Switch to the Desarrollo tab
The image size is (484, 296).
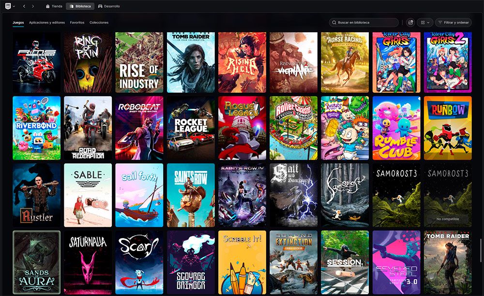coord(109,6)
